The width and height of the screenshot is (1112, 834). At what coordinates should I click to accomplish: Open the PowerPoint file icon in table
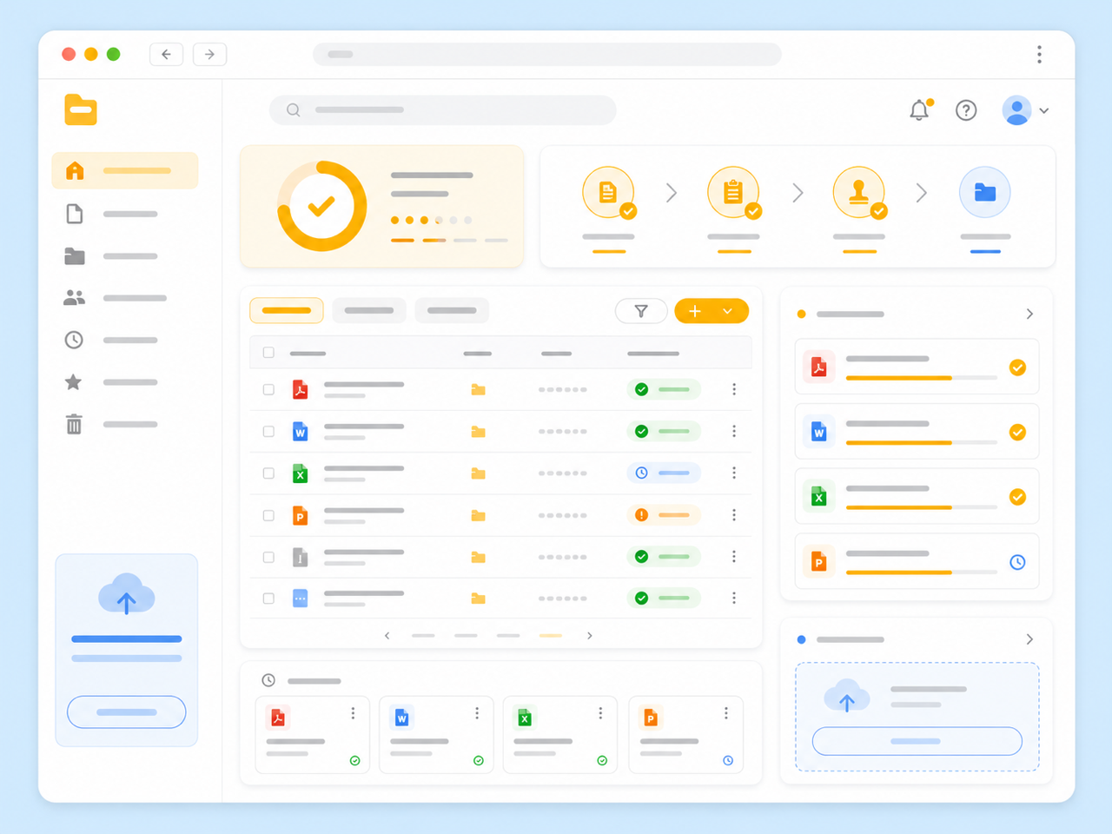300,515
